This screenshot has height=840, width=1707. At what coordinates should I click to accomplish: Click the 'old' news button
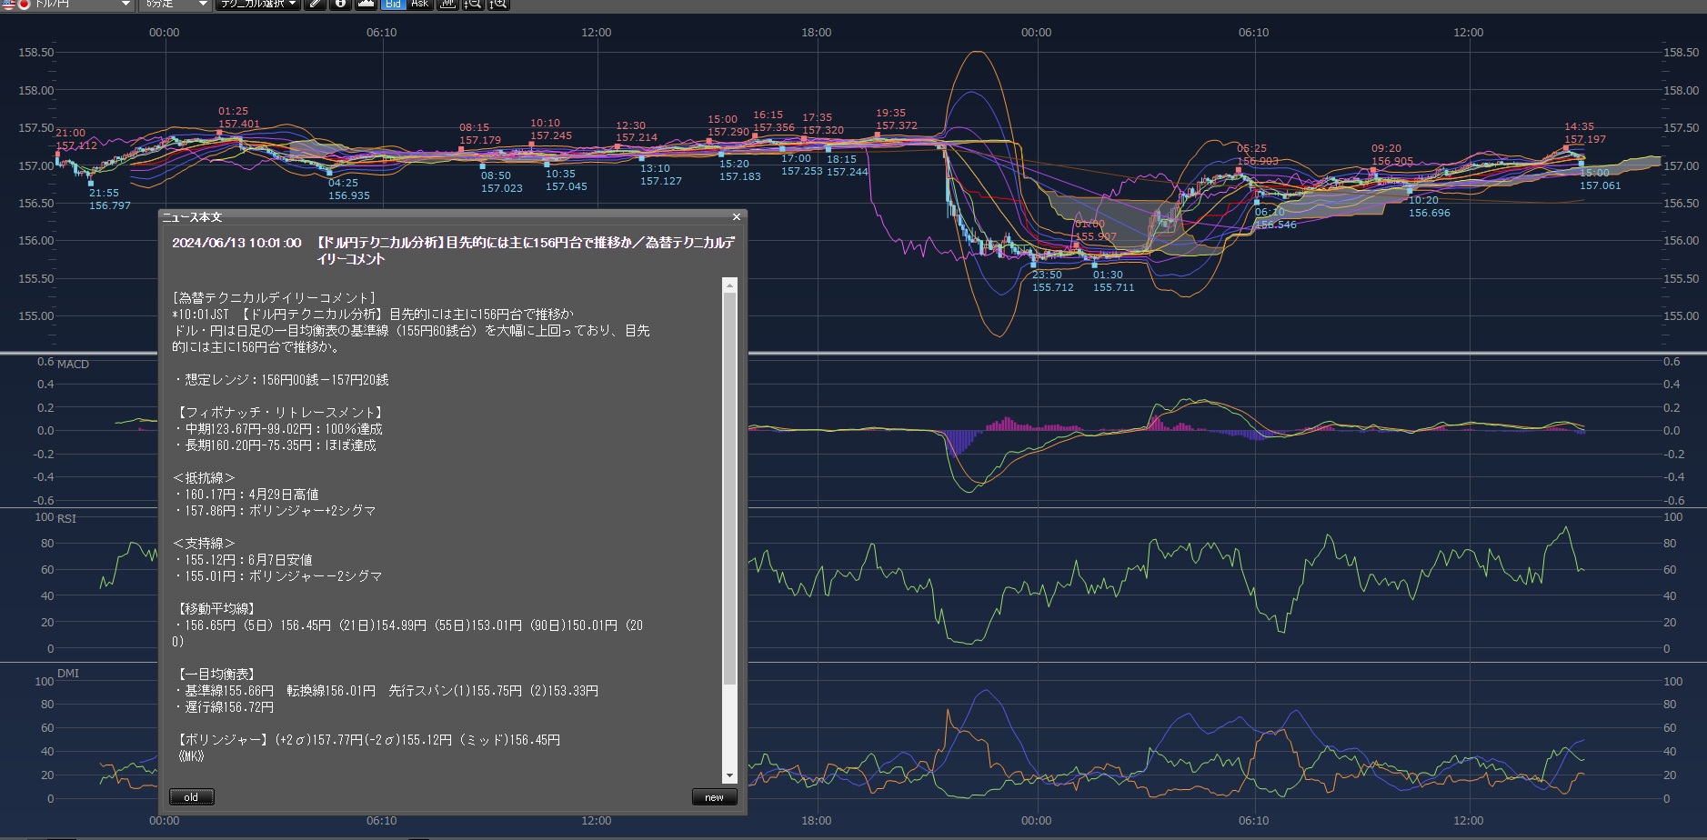tap(192, 797)
